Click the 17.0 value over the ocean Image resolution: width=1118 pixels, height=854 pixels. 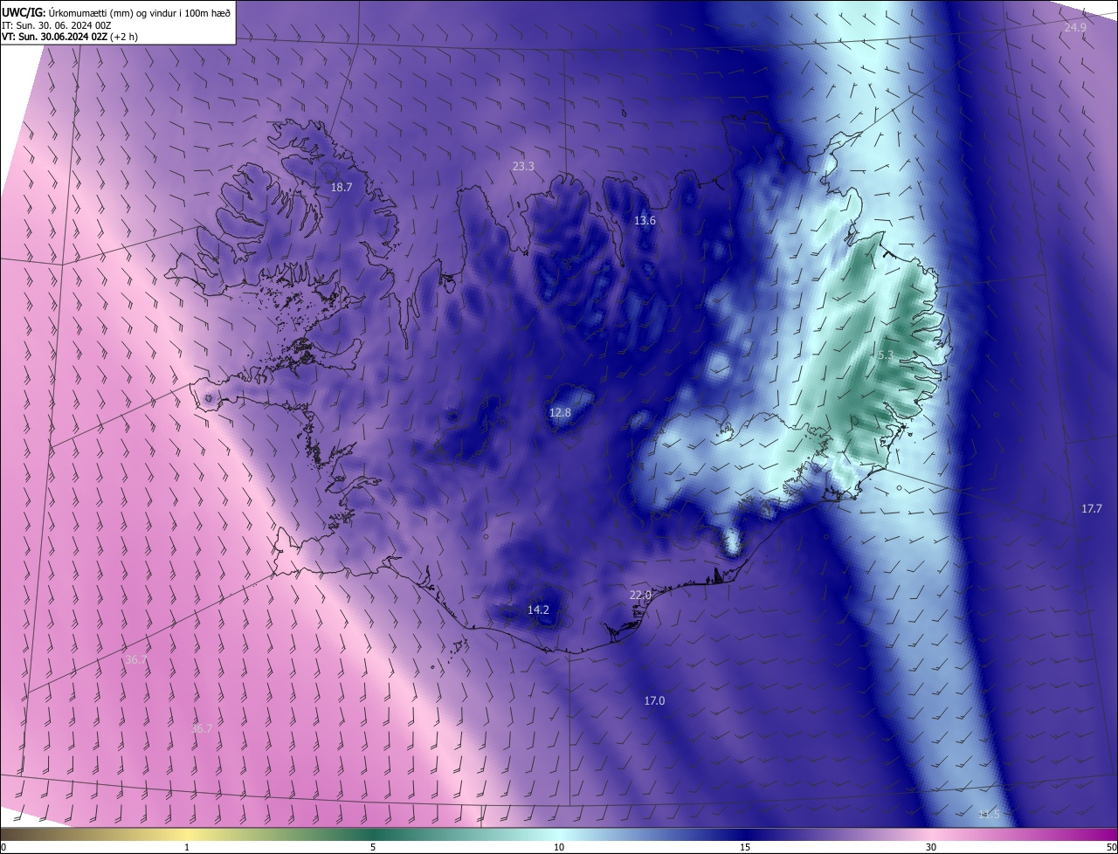coord(654,700)
